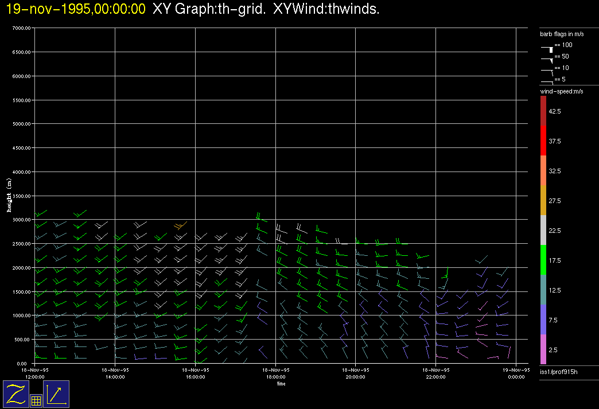This screenshot has height=409, width=599.
Task: Click the pink 2.5 color band
Action: (543, 349)
